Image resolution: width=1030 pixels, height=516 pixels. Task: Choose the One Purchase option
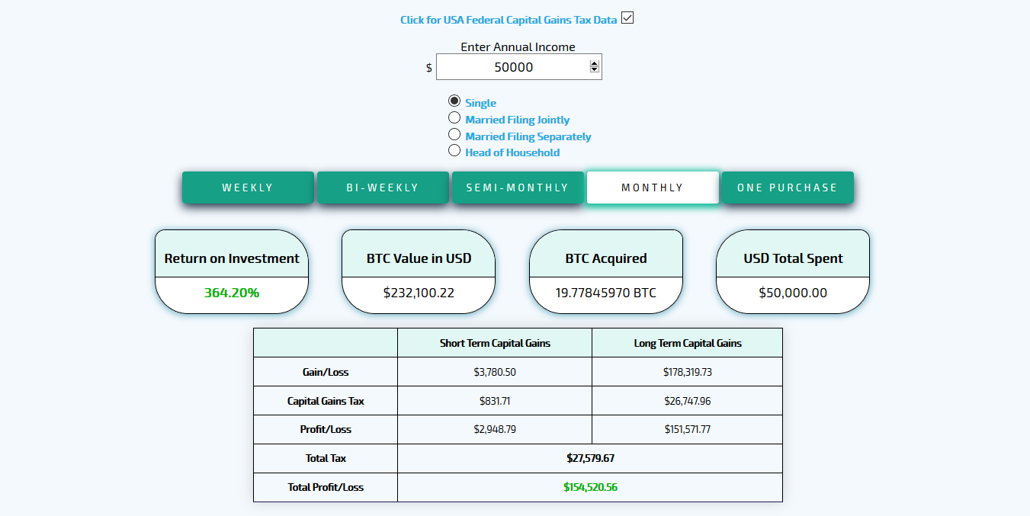[788, 187]
